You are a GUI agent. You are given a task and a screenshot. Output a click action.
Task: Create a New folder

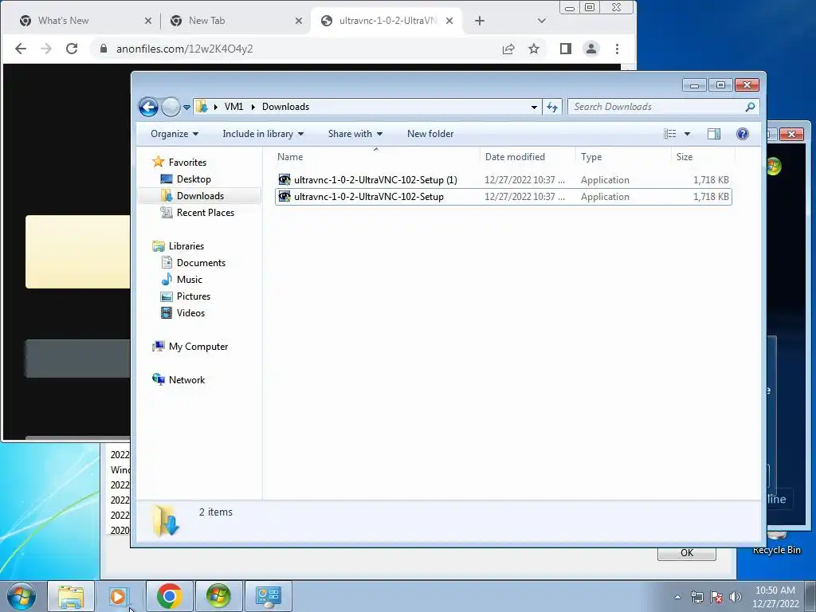click(430, 134)
